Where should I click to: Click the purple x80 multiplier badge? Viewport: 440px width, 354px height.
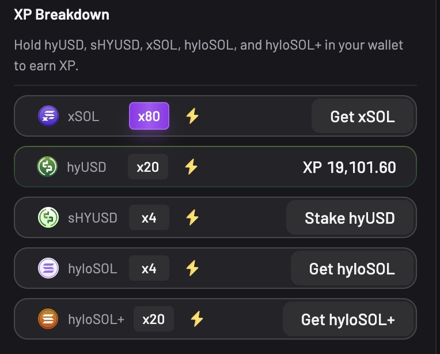[x=149, y=116]
